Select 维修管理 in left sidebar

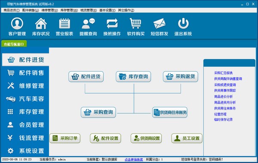click(x=25, y=86)
